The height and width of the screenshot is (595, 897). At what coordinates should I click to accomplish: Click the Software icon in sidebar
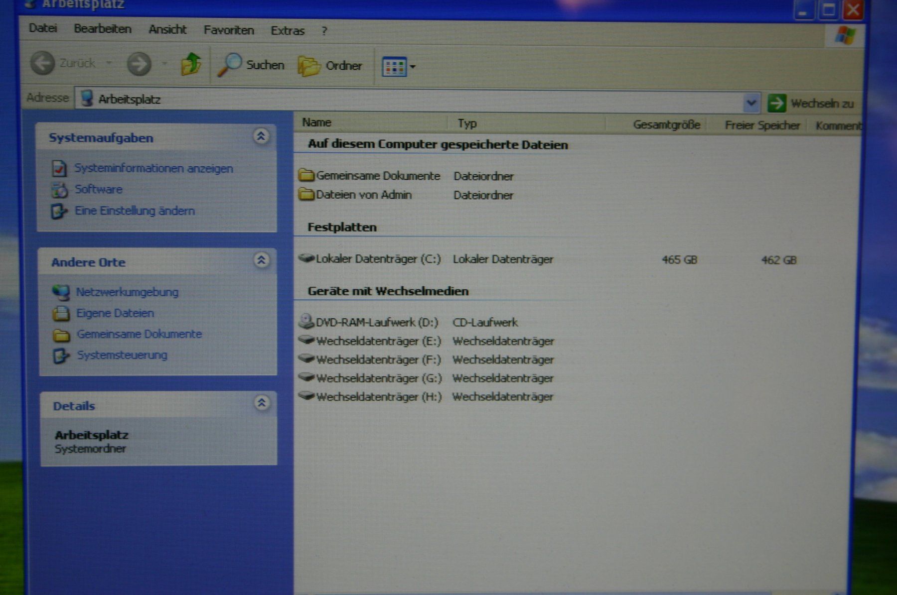click(60, 190)
